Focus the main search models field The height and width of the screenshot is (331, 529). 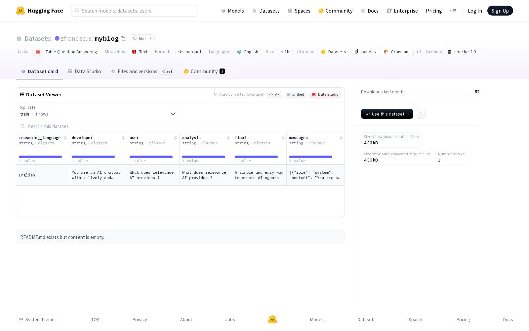coord(135,11)
